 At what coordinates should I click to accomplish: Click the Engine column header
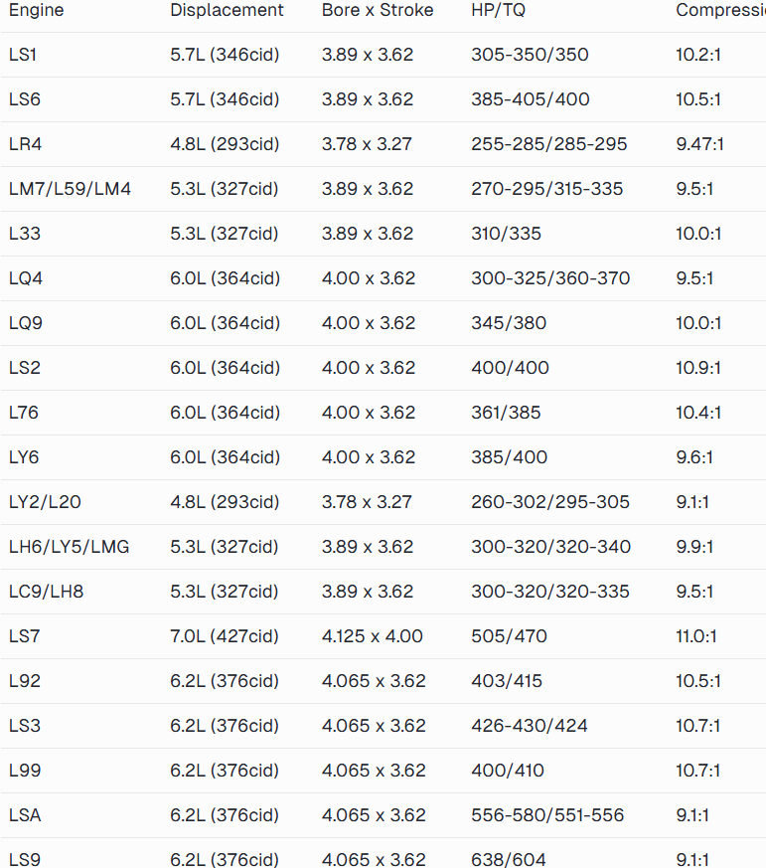pyautogui.click(x=36, y=10)
